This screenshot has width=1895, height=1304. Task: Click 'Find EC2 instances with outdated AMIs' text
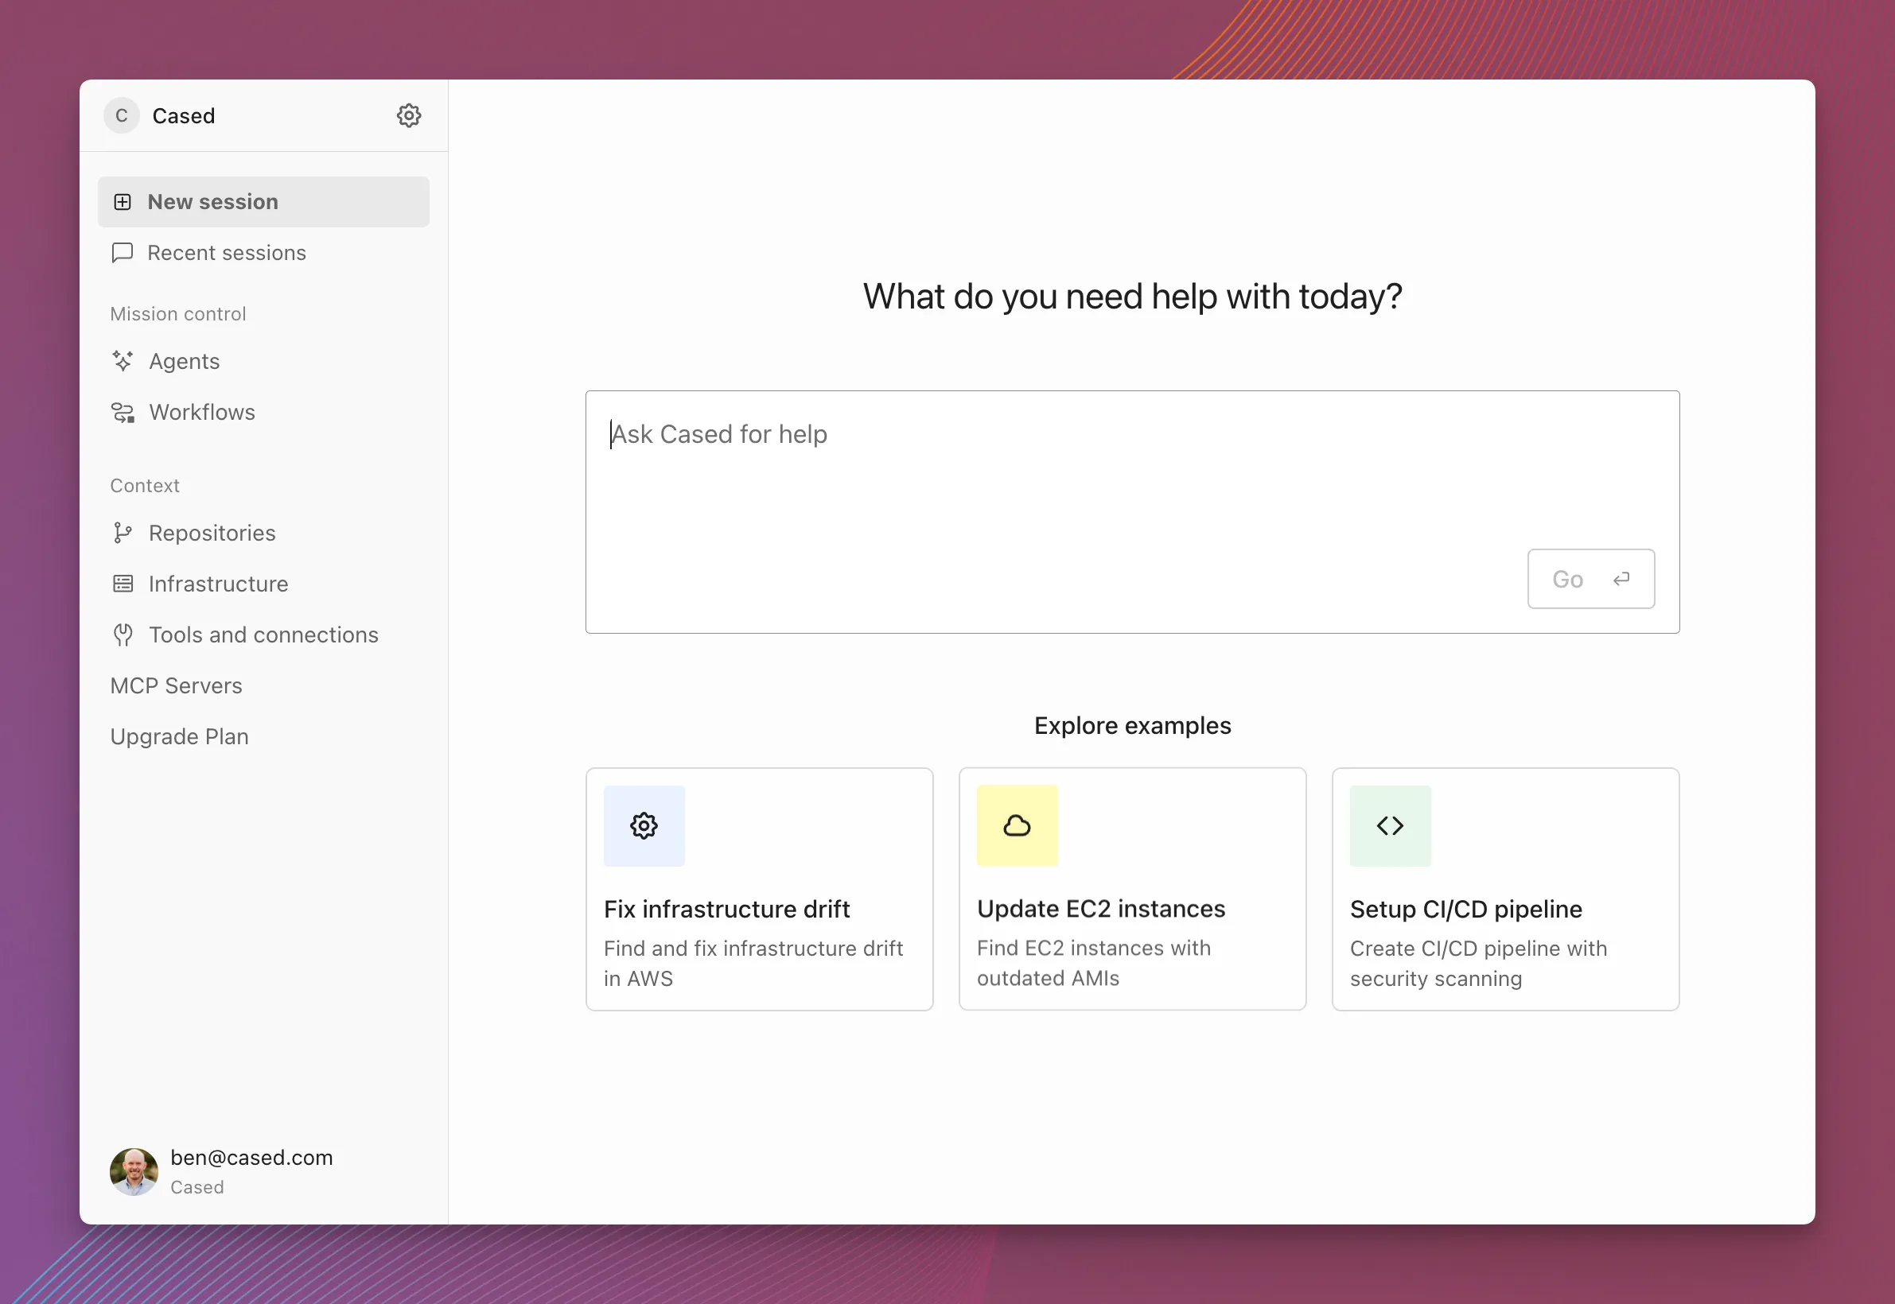coord(1094,962)
